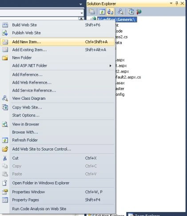
Task: Select the E:\editor\Generic\ project root node
Action: click(x=117, y=20)
